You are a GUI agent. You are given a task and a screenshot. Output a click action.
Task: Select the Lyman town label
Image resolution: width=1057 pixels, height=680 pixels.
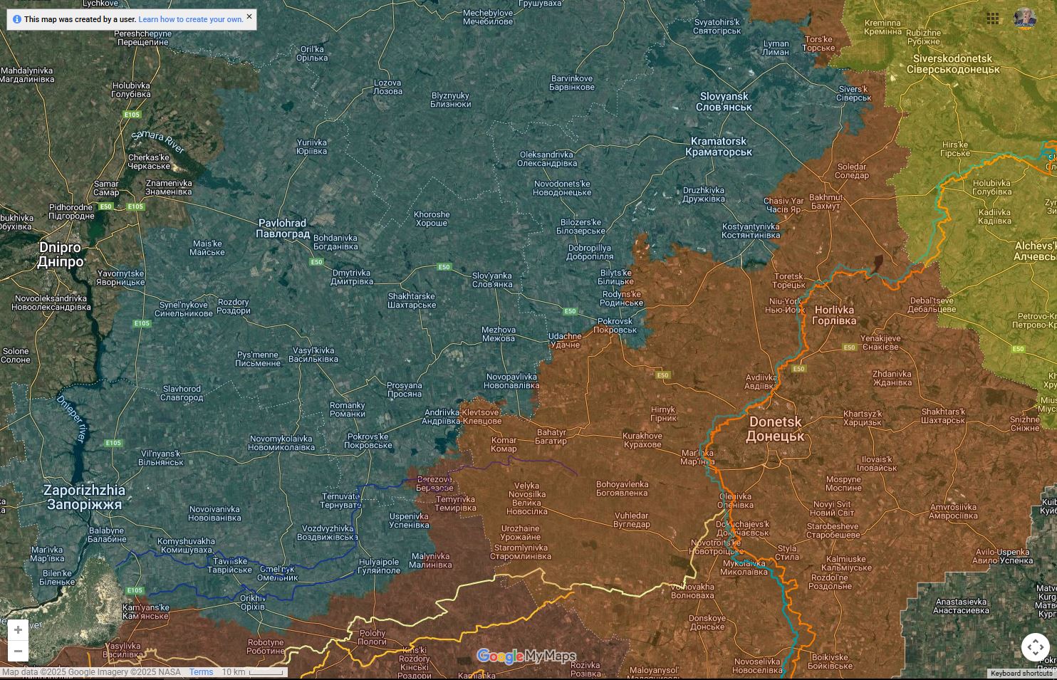[776, 48]
